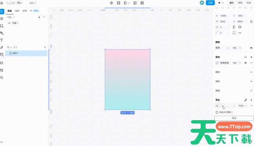The width and height of the screenshot is (254, 147).
Task: Open more transform options ellipsis
Action: point(240,33)
